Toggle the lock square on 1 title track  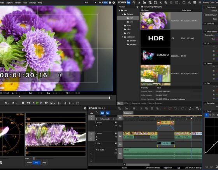[116, 143]
